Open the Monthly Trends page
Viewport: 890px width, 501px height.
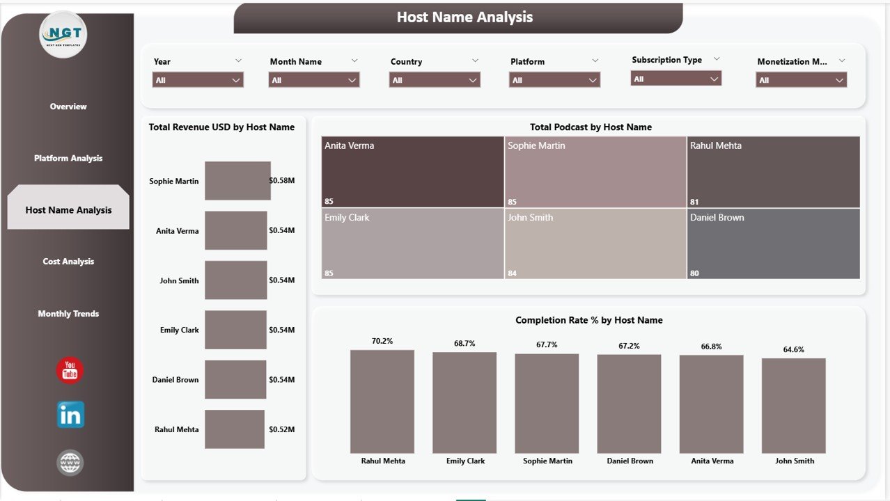68,313
